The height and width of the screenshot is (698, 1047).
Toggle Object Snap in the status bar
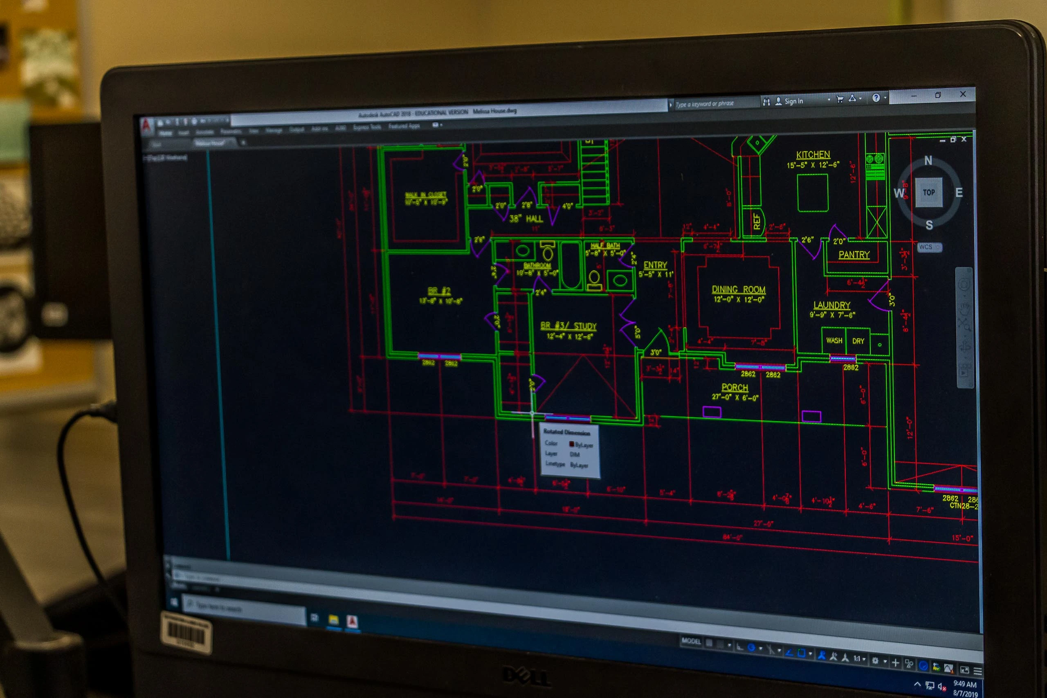pyautogui.click(x=802, y=653)
